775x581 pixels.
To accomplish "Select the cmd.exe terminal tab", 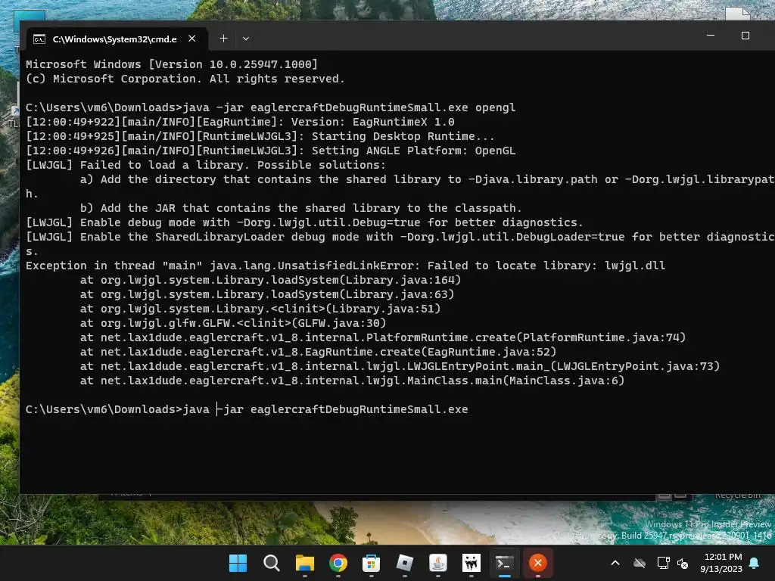I will coord(115,39).
